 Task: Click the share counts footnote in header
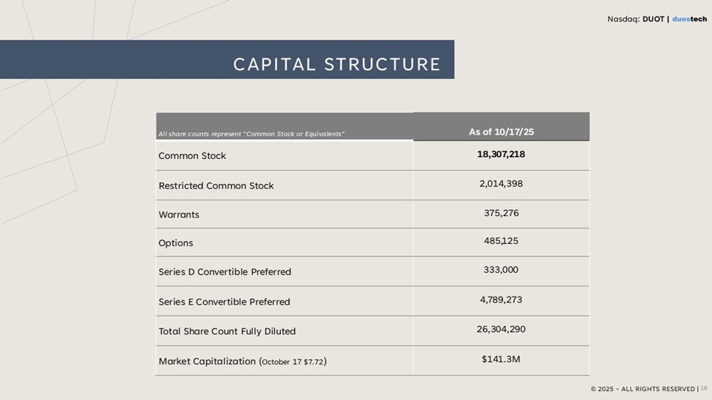[252, 134]
